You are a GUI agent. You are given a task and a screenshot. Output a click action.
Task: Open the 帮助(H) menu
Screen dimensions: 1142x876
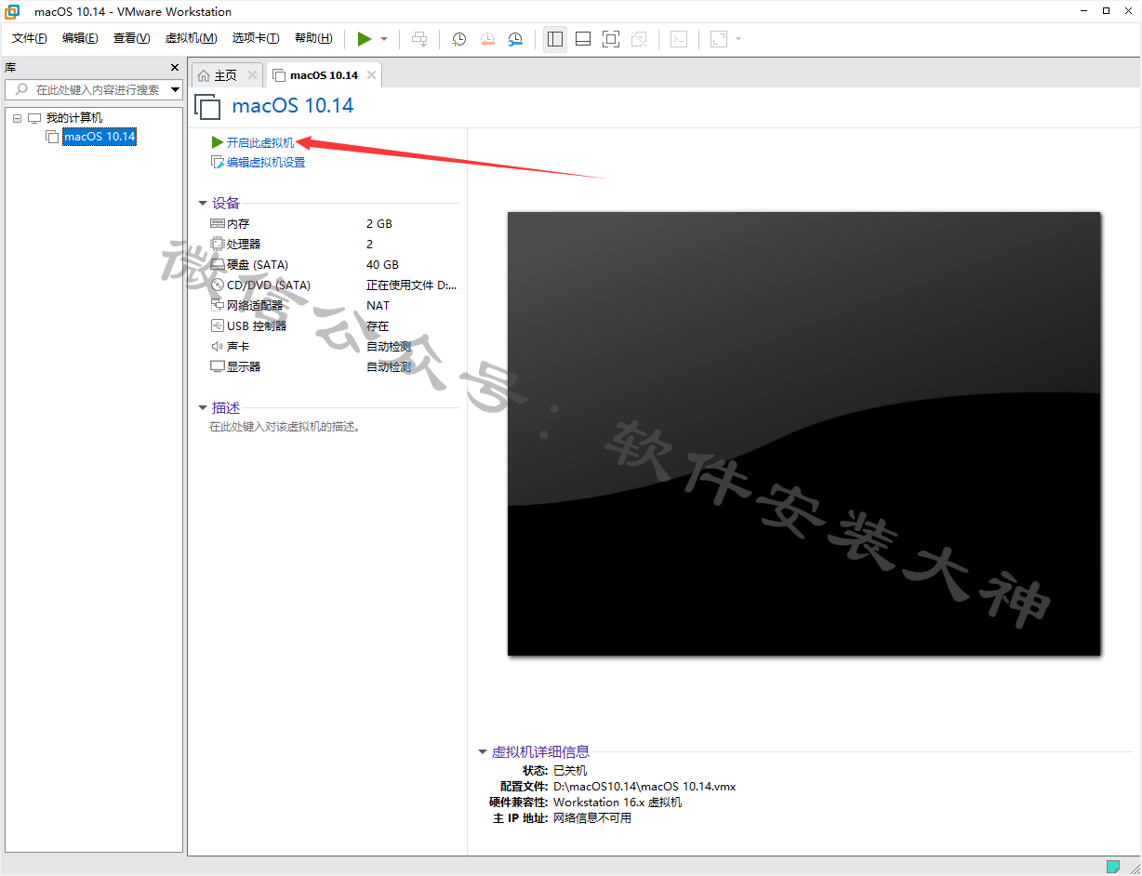coord(313,38)
